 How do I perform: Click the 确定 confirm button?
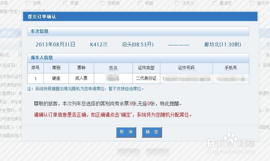coord(152,132)
